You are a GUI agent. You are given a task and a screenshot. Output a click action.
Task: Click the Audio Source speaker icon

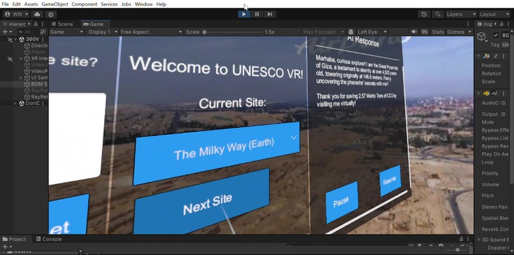click(487, 93)
